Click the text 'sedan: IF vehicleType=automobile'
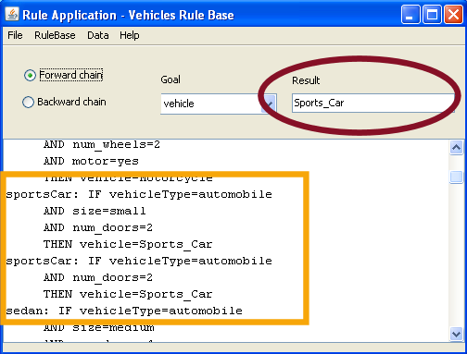Screen dimensions: 467x354 [124, 311]
